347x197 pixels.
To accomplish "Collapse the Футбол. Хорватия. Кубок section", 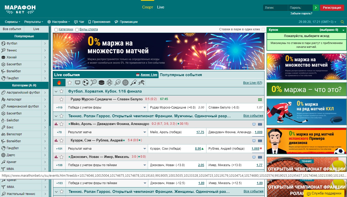I will pos(56,91).
